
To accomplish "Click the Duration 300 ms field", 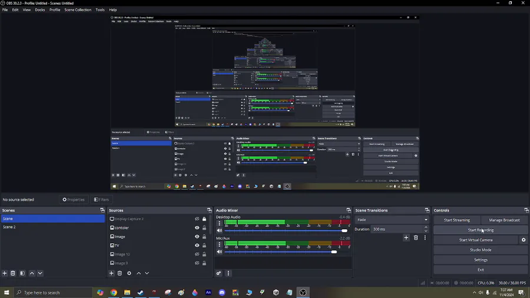I will [x=397, y=229].
